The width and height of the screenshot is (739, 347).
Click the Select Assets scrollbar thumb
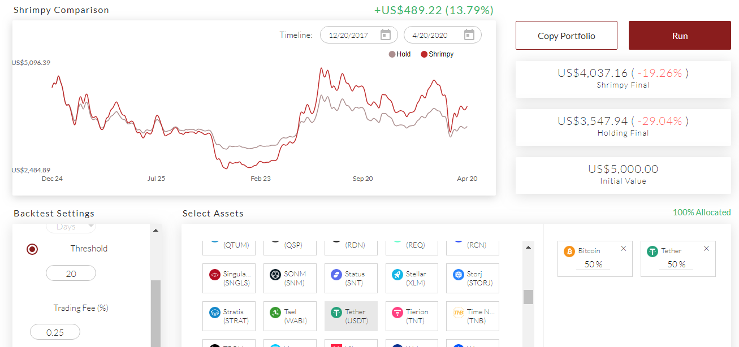click(528, 297)
